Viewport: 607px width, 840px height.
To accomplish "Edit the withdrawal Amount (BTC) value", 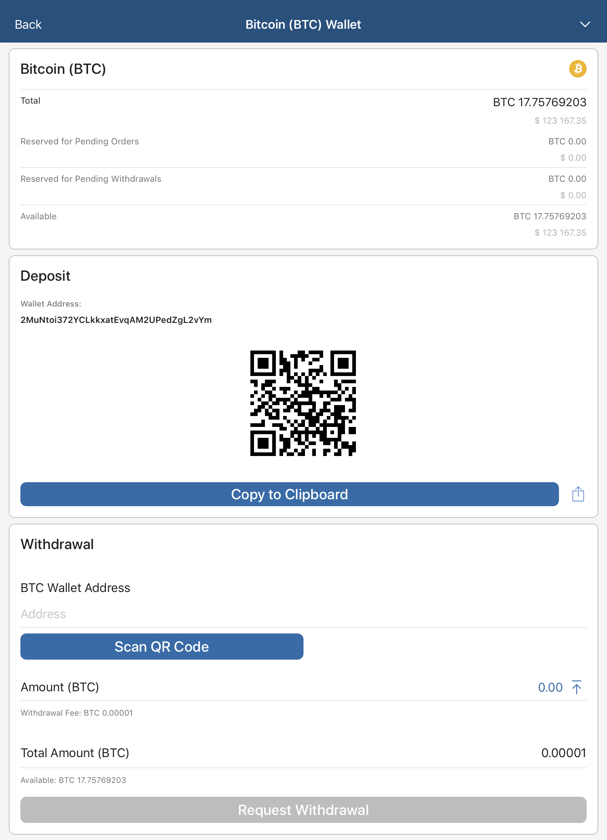I will pos(550,687).
